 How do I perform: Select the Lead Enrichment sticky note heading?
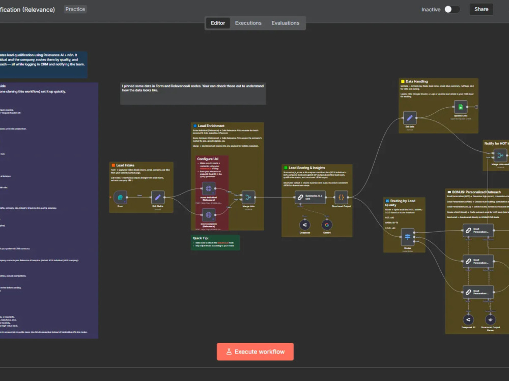211,125
